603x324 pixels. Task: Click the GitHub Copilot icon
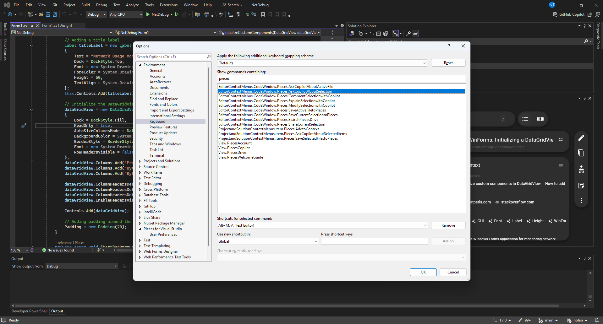(555, 14)
